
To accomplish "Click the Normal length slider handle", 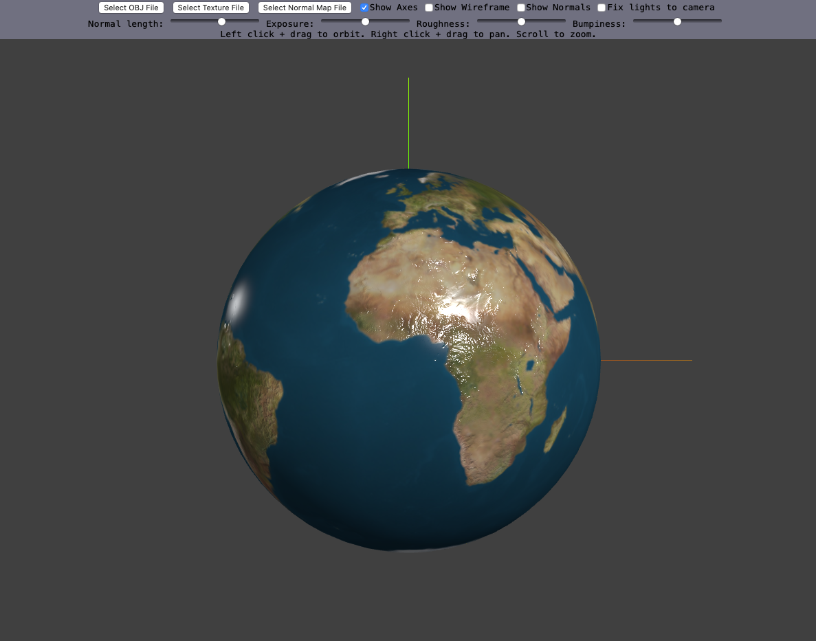I will 222,22.
